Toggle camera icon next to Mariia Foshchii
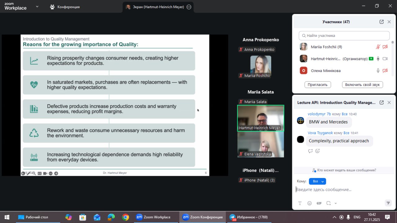The image size is (397, 223). click(x=385, y=47)
